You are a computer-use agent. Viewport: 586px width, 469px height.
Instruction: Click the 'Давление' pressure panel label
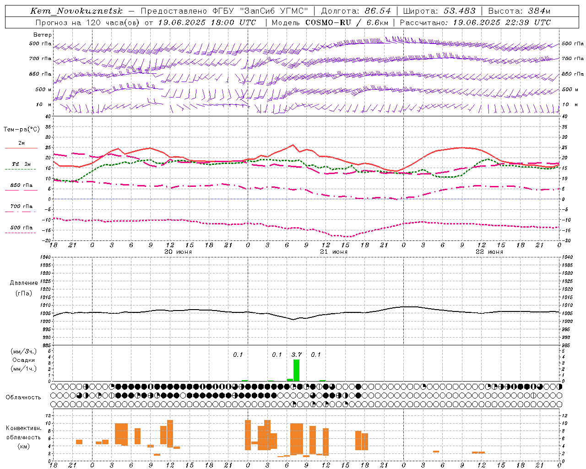[x=24, y=283]
